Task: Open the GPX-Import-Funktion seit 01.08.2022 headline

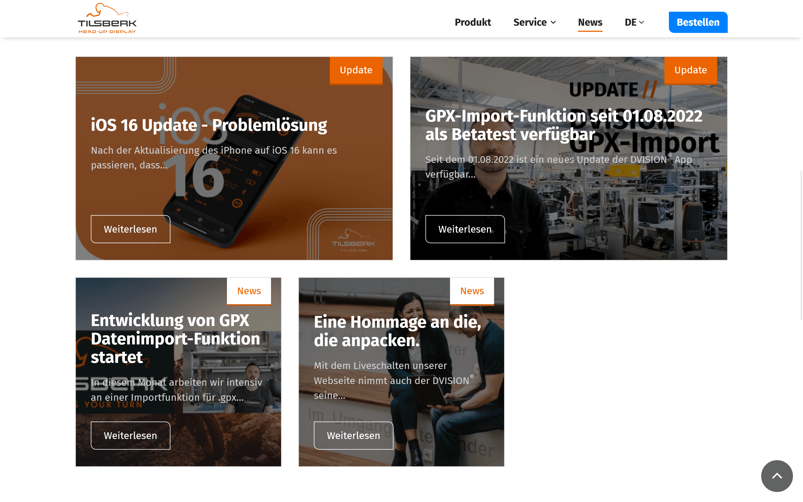Action: [564, 125]
